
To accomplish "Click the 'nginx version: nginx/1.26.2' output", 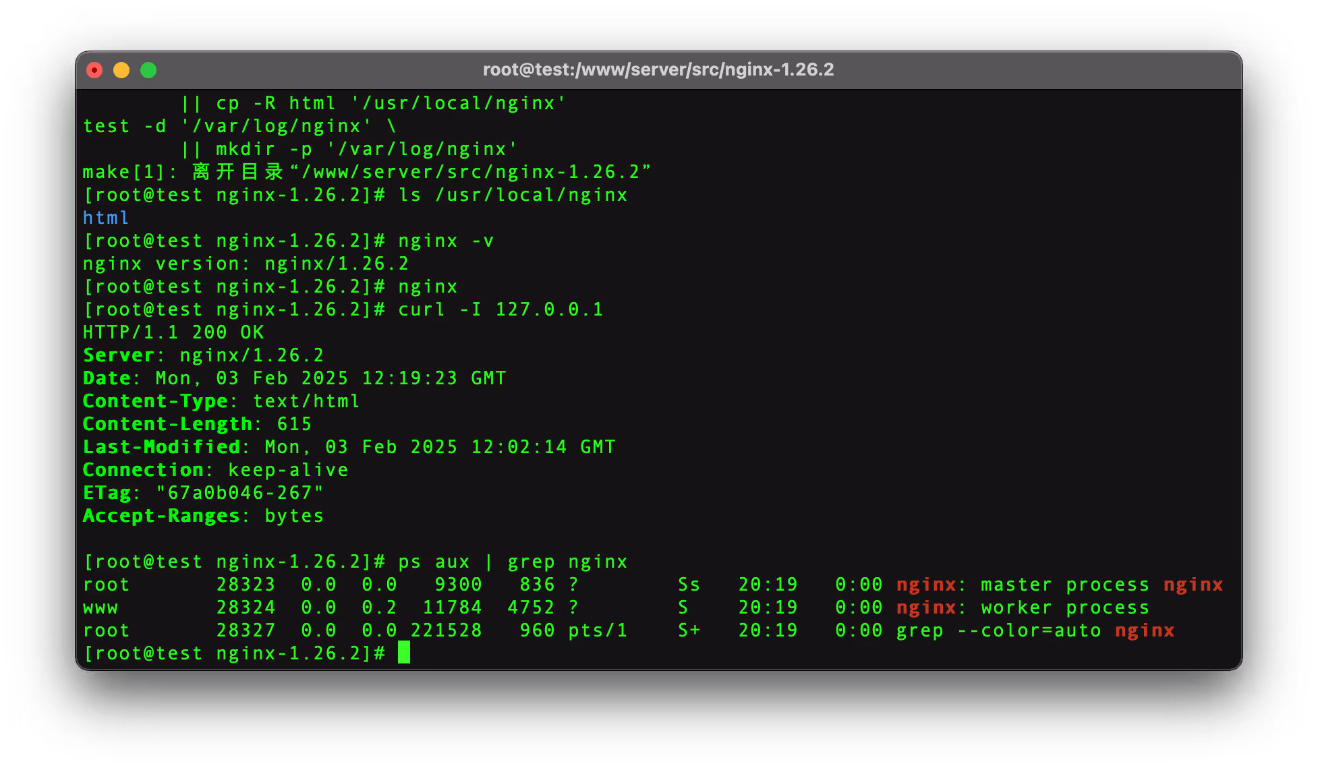I will click(x=246, y=264).
